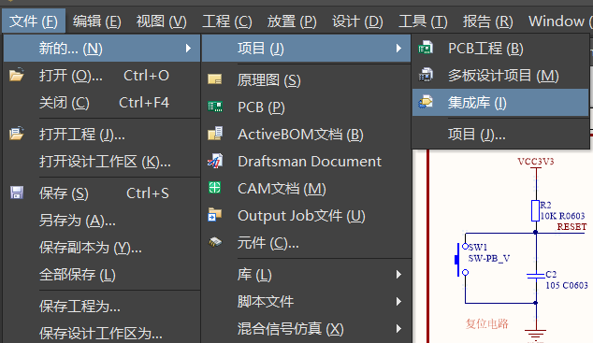
Task: Open the 放置 (P) menu
Action: click(x=292, y=21)
